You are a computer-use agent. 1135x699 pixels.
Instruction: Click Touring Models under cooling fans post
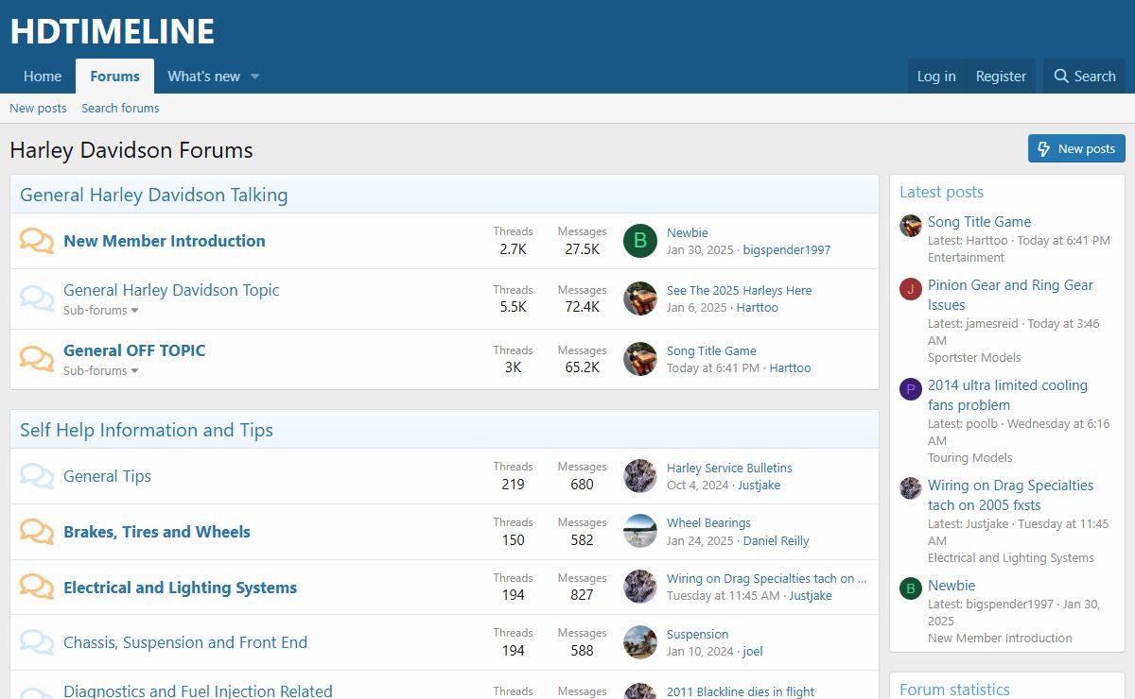(x=969, y=457)
